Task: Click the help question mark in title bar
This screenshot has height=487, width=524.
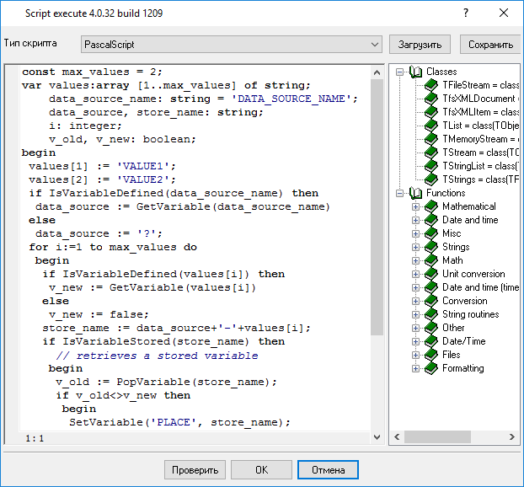Action: pyautogui.click(x=466, y=13)
